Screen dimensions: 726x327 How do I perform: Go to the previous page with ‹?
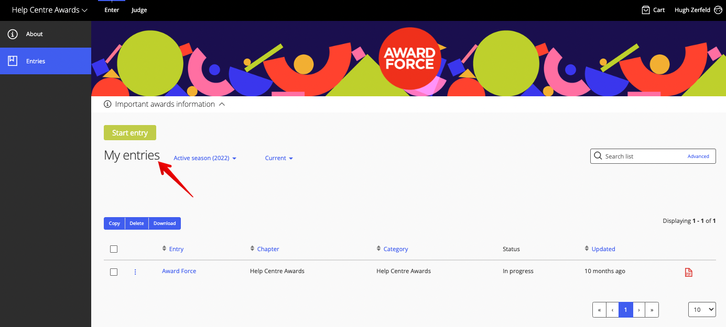point(612,310)
